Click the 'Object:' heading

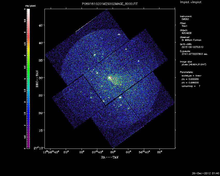click(184, 30)
